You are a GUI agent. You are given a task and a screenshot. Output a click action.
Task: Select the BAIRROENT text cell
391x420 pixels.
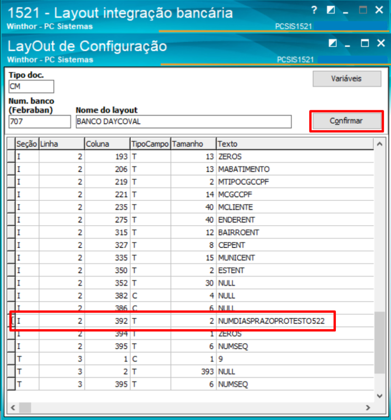click(295, 233)
